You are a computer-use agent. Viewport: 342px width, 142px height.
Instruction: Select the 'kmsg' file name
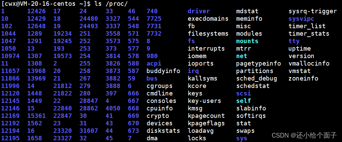tap(195, 108)
